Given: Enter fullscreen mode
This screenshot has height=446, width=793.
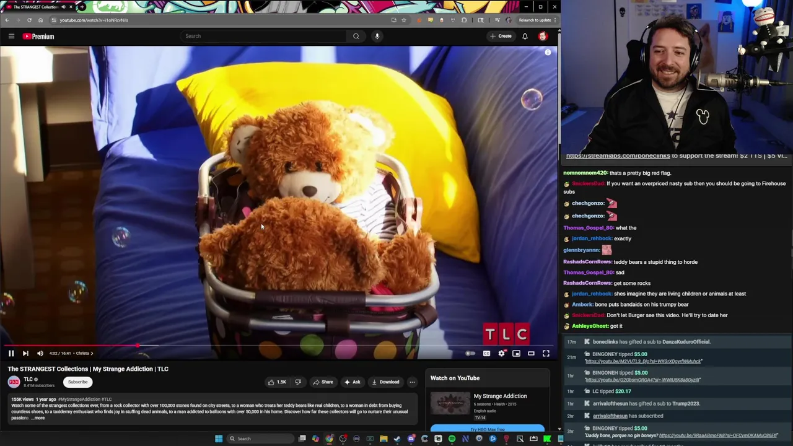Looking at the screenshot, I should tap(546, 353).
